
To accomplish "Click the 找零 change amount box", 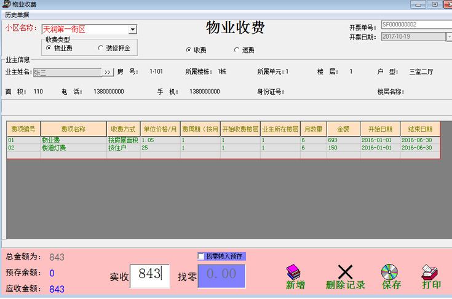I will 221,276.
